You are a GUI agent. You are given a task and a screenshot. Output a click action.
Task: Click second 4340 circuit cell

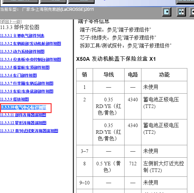point(133,132)
